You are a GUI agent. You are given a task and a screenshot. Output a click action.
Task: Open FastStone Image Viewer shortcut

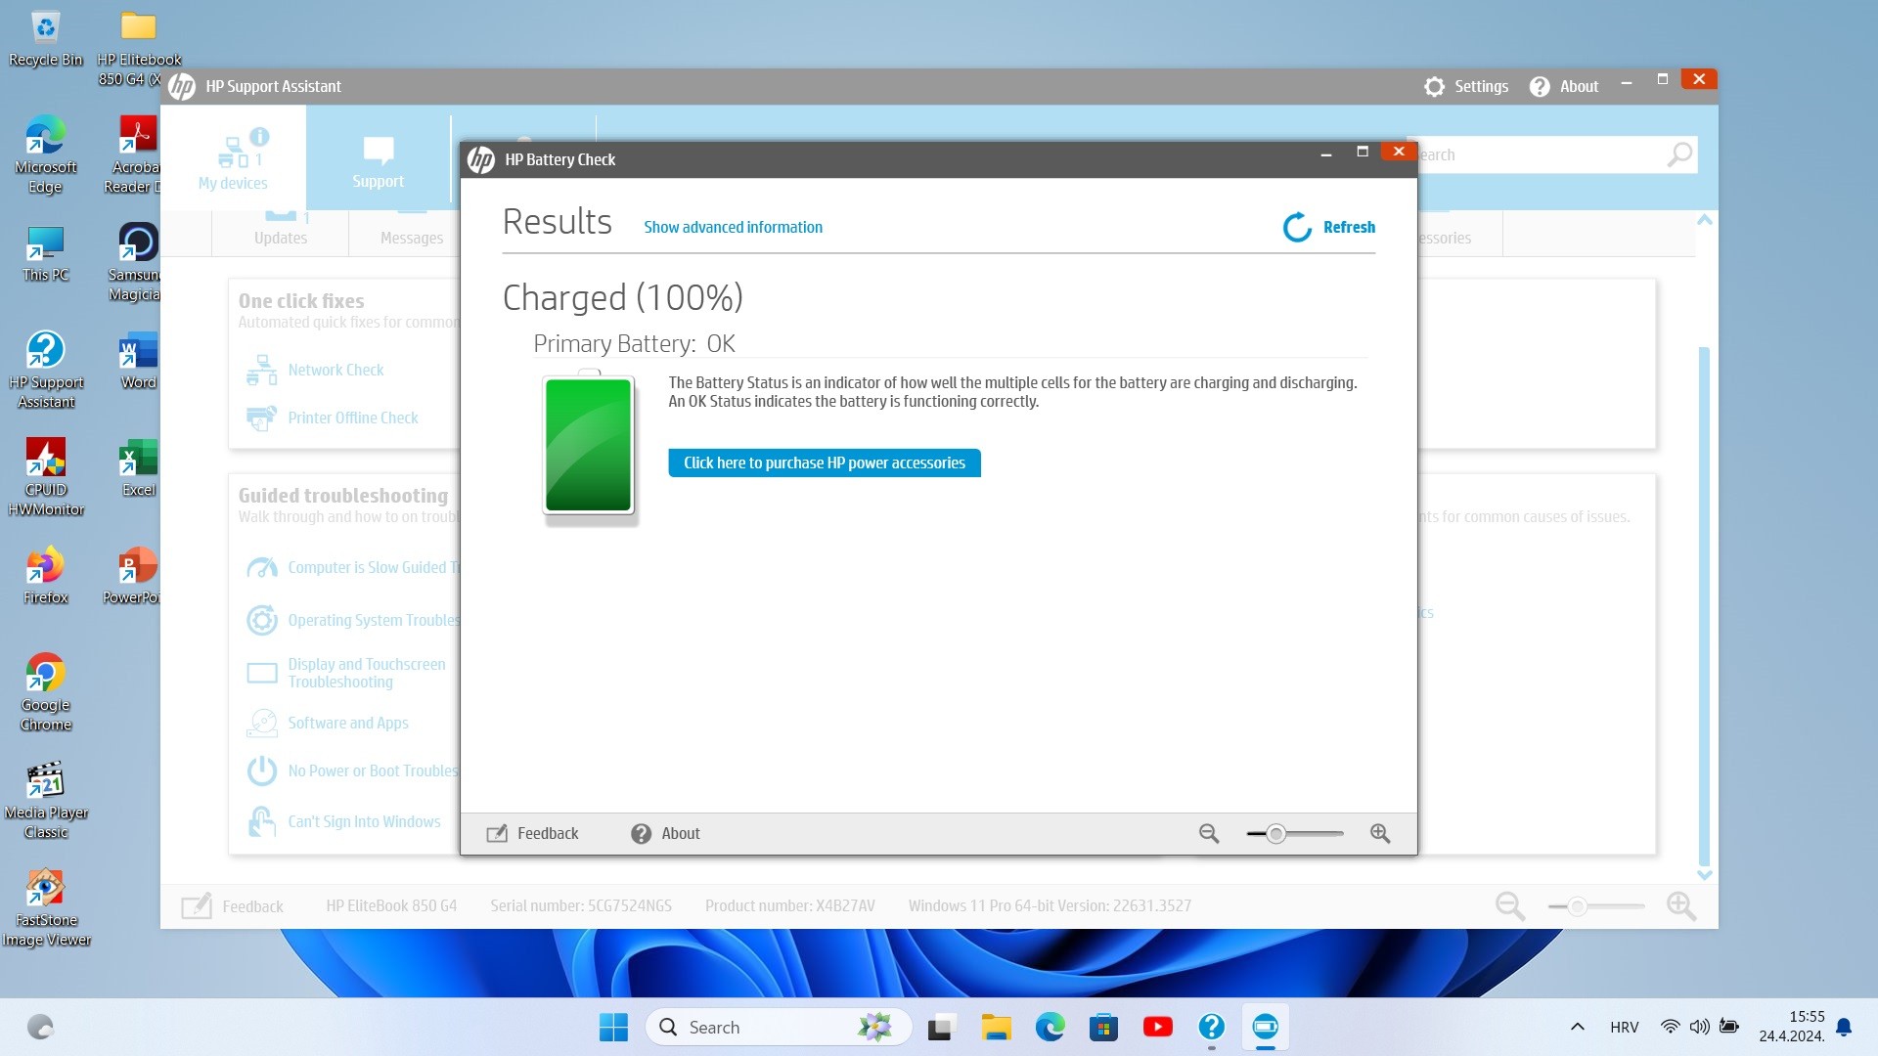tap(45, 907)
